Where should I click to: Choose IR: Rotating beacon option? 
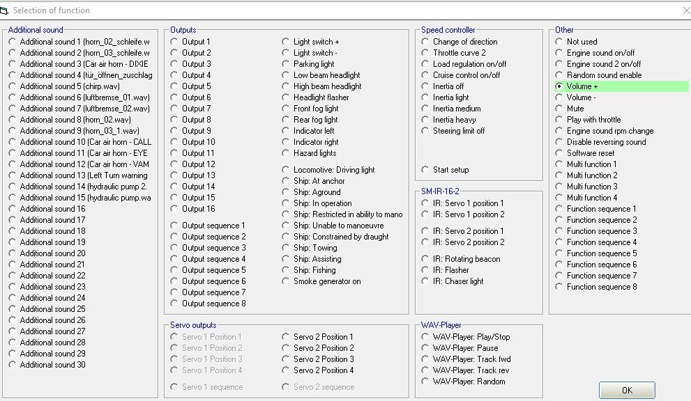click(x=425, y=259)
